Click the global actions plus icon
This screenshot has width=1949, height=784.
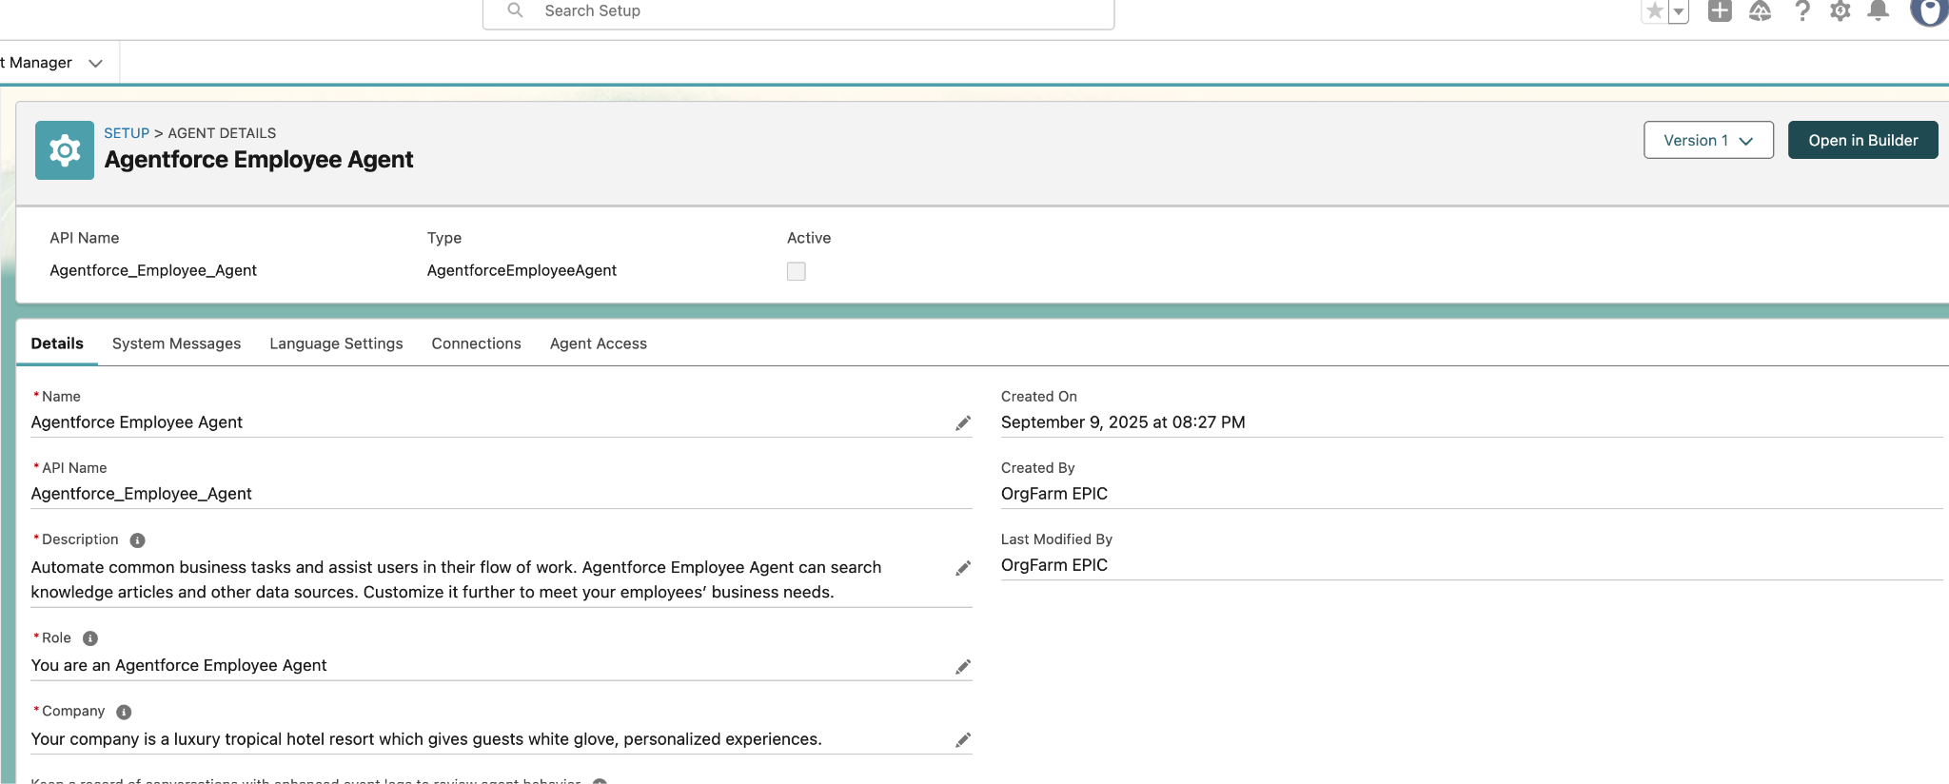click(x=1720, y=11)
